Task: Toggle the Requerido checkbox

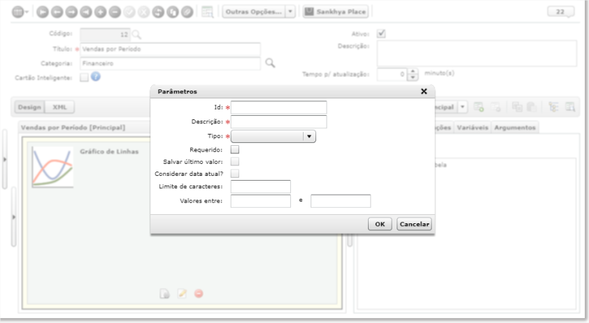Action: [x=235, y=149]
